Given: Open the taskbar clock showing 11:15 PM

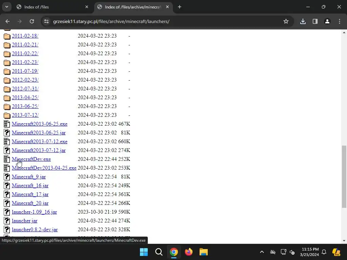Looking at the screenshot, I should 309,252.
